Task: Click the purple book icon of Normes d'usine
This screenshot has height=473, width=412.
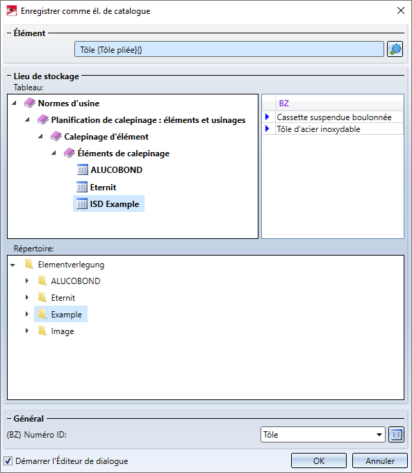Action: click(x=30, y=103)
